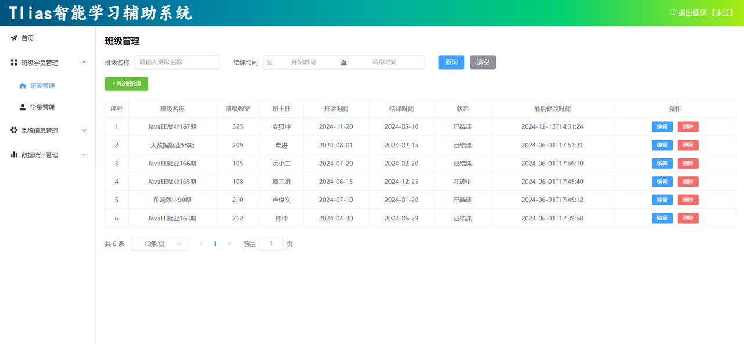The width and height of the screenshot is (744, 344).
Task: Click the 查询 search button
Action: 451,61
